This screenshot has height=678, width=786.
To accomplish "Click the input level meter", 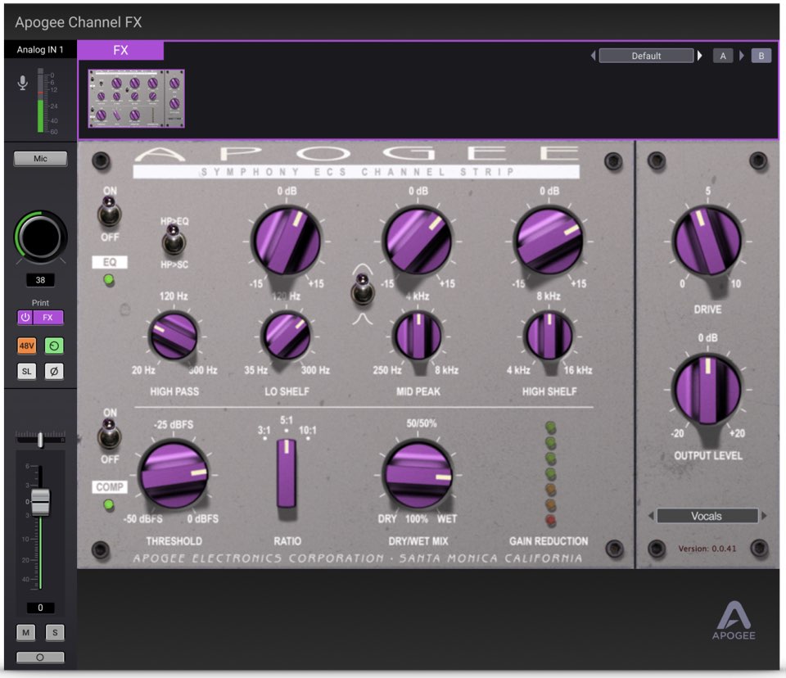I will [x=41, y=101].
